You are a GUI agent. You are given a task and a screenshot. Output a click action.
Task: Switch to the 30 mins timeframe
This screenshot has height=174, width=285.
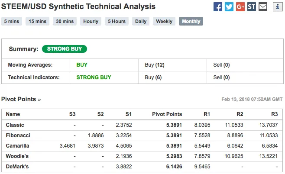(x=65, y=21)
